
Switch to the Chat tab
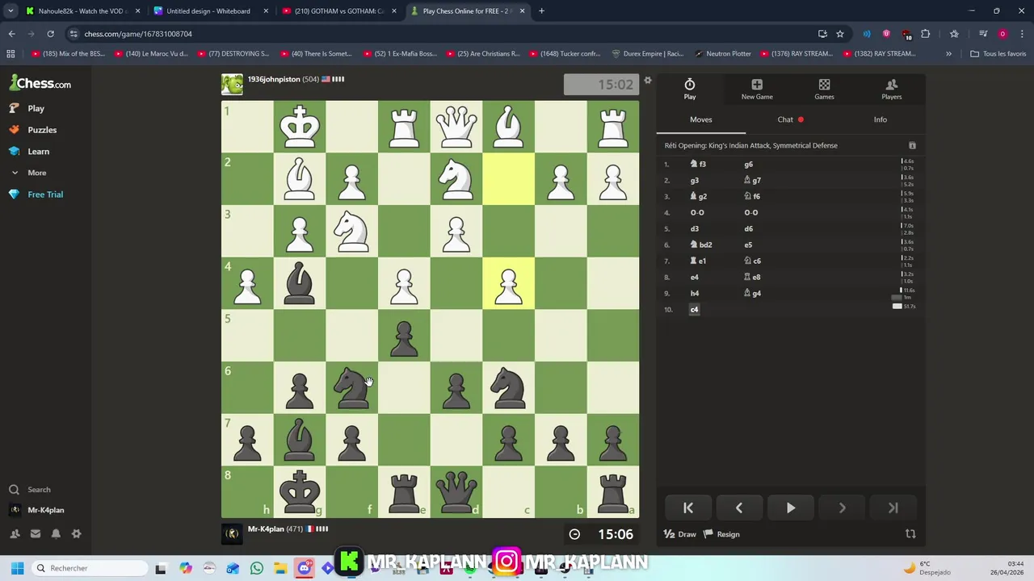[x=790, y=119]
